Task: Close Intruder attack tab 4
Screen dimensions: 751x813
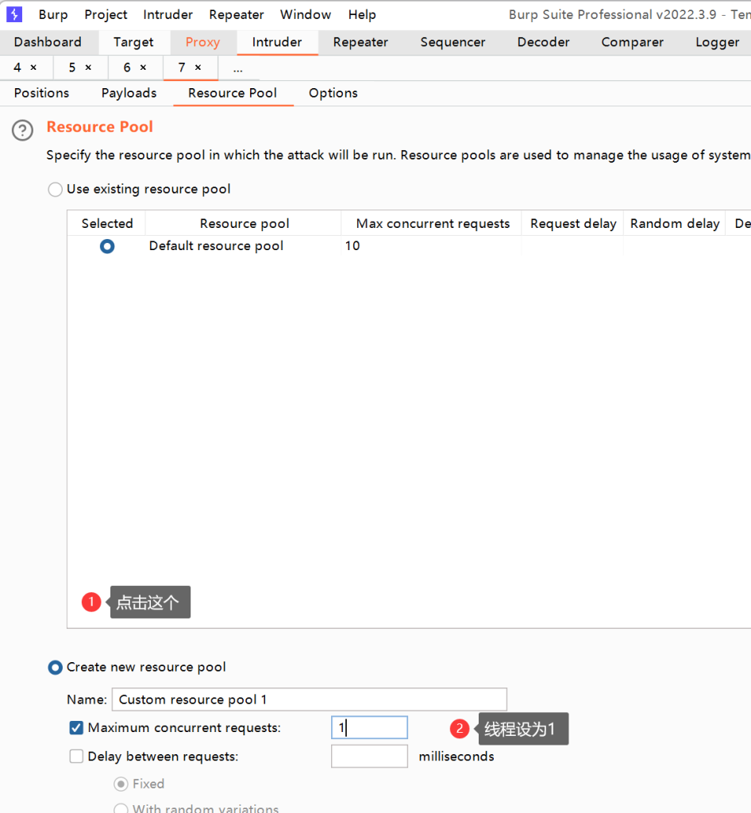Action: [x=33, y=67]
